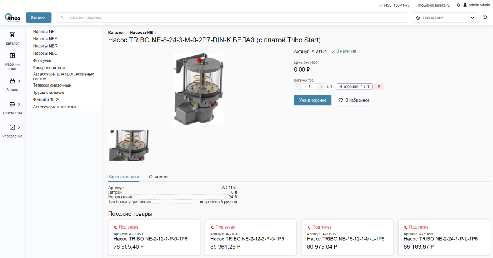
Task: Click the Документы folder icon
Action: (x=12, y=104)
